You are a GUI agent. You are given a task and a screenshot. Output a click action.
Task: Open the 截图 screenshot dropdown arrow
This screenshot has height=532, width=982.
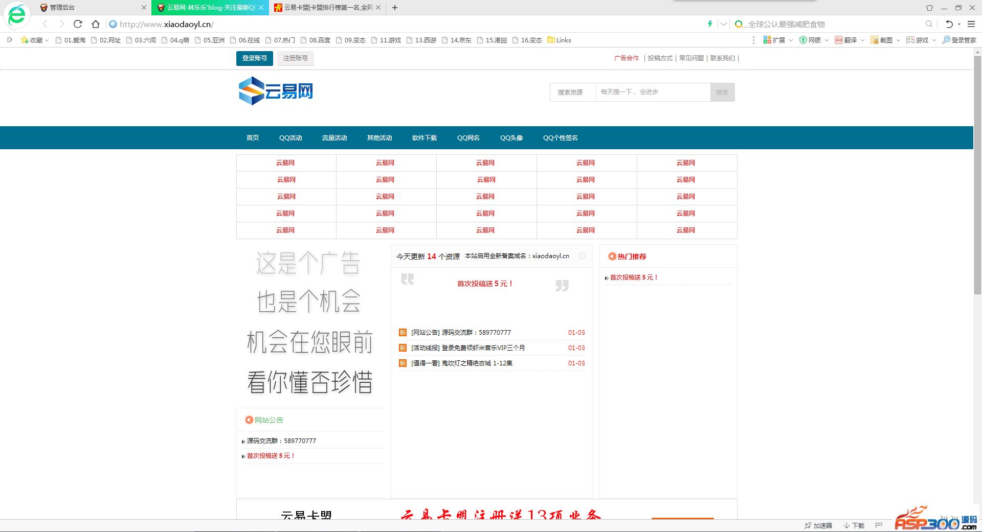[x=898, y=40]
